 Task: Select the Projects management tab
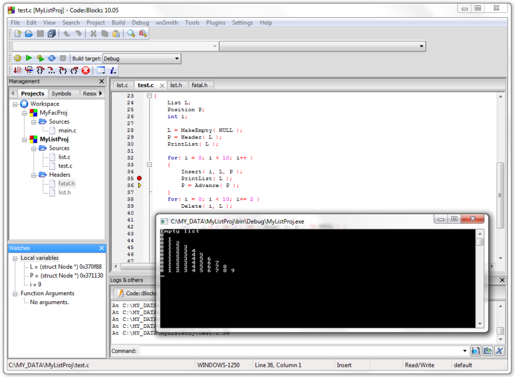pyautogui.click(x=33, y=94)
